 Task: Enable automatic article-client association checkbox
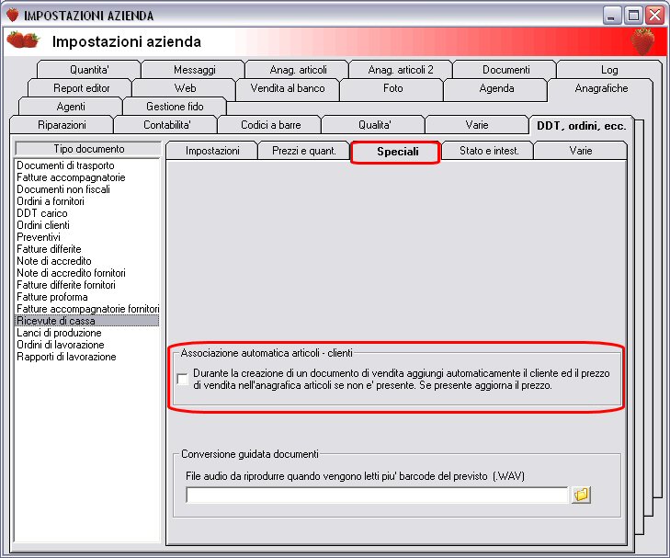pyautogui.click(x=183, y=379)
